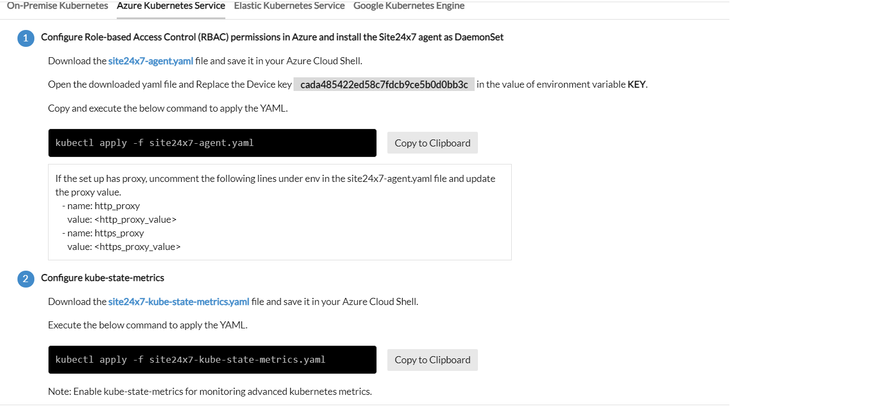Viewport: 874px width, 409px height.
Task: Copy kube-state-metrics apply command to clipboard
Action: [x=433, y=360]
